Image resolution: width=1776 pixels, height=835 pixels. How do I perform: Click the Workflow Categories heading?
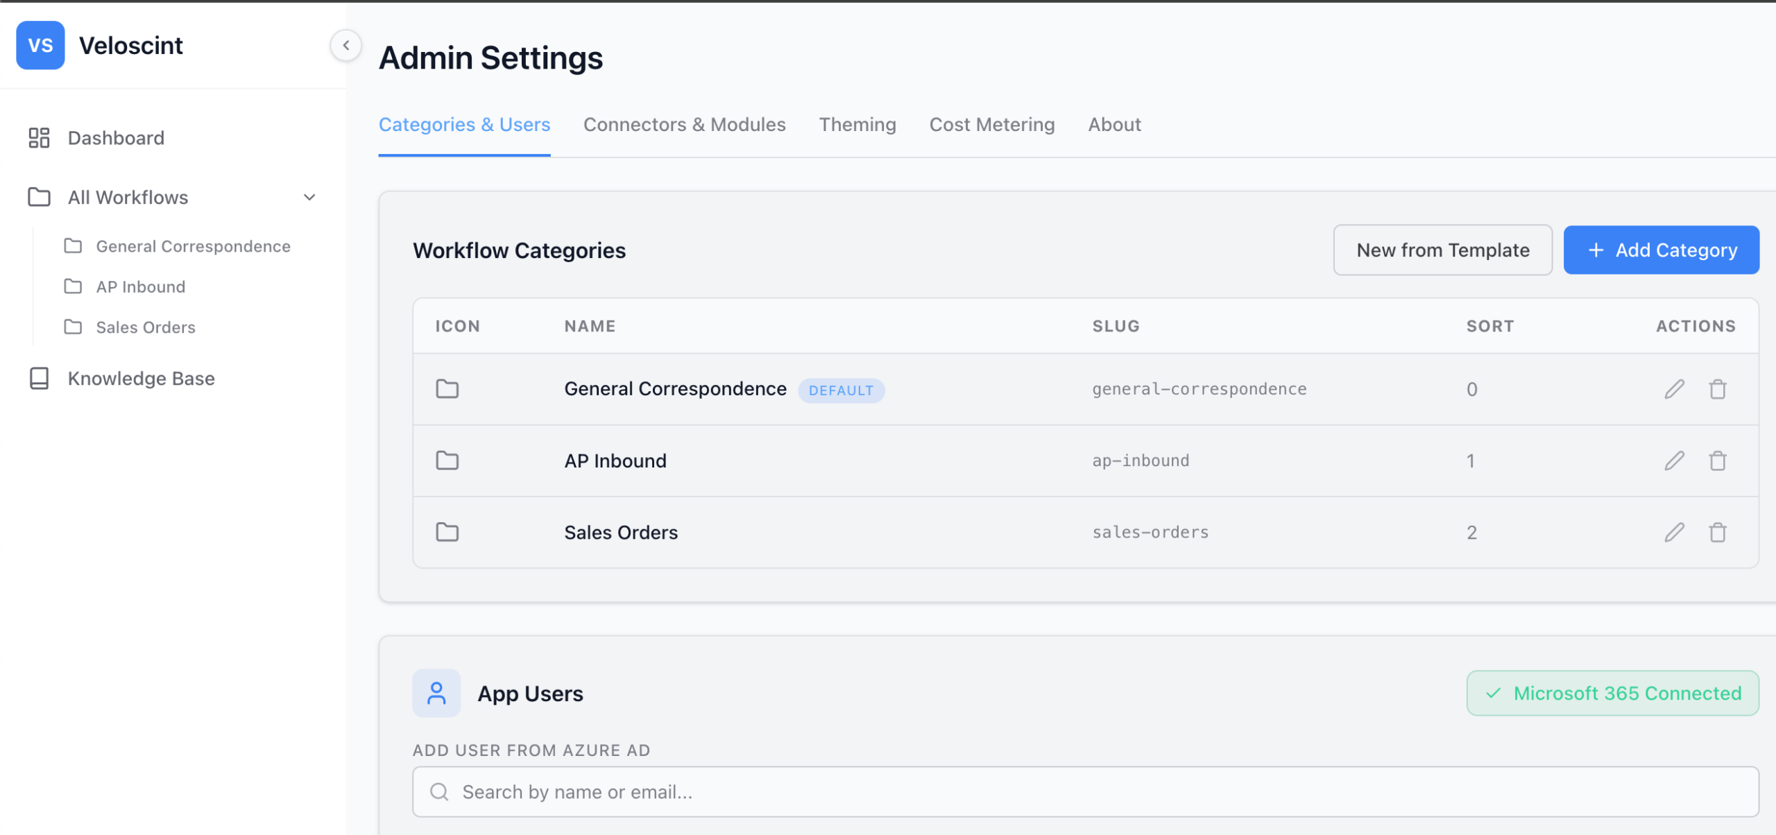click(519, 250)
